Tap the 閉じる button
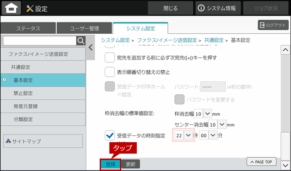 pos(171,8)
